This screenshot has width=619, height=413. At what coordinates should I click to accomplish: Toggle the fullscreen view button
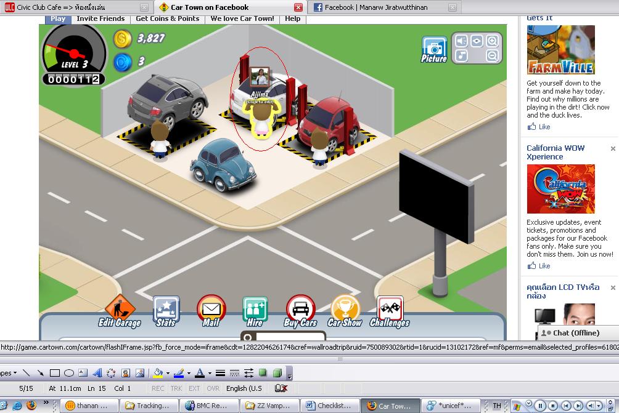pos(477,41)
